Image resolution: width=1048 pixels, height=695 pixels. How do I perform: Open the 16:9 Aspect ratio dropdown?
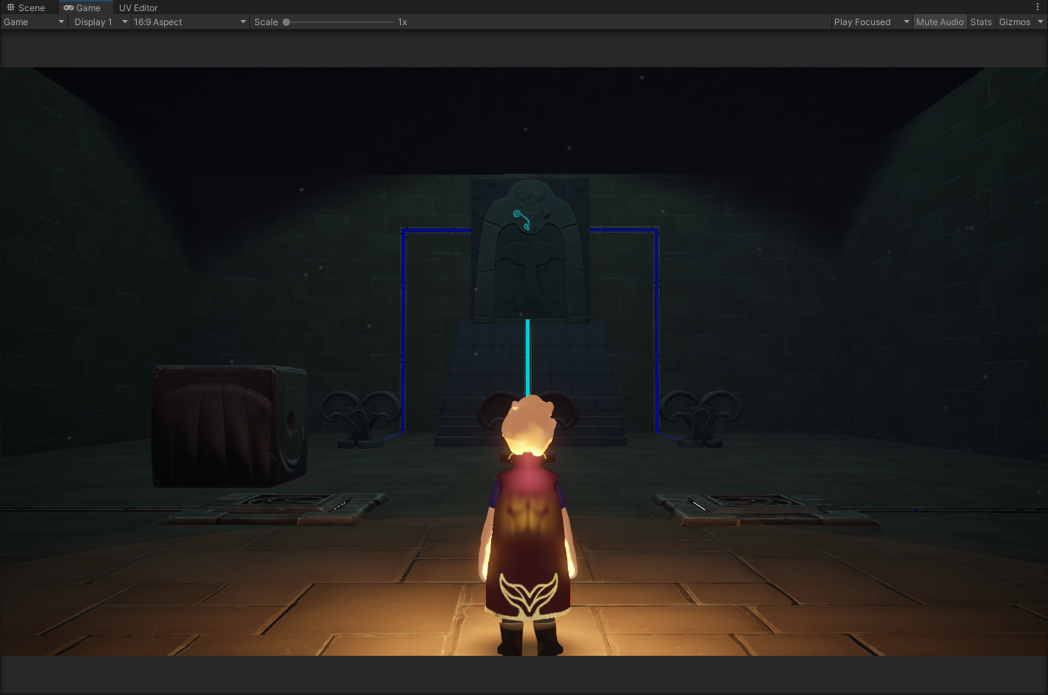(189, 22)
